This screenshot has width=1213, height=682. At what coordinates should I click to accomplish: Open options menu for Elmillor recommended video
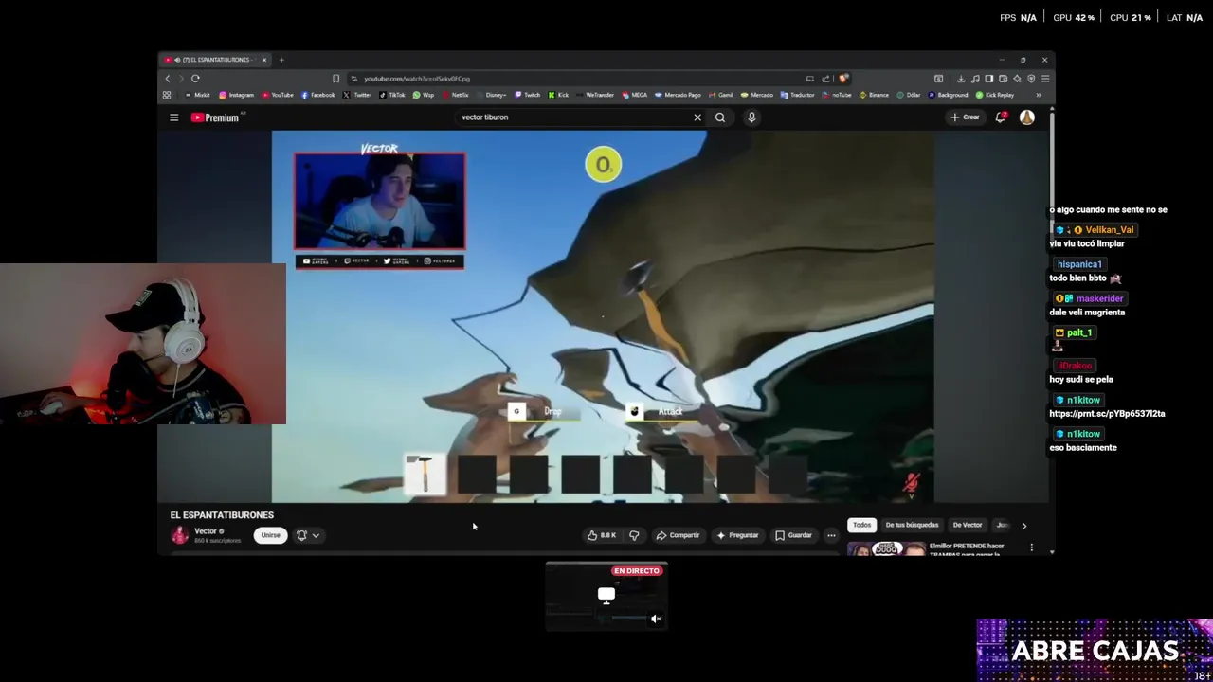pyautogui.click(x=1032, y=547)
